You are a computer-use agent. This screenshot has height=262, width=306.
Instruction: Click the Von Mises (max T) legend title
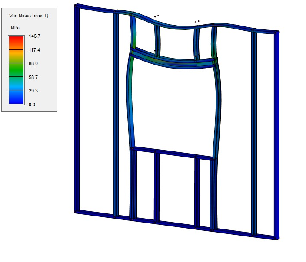pyautogui.click(x=29, y=16)
